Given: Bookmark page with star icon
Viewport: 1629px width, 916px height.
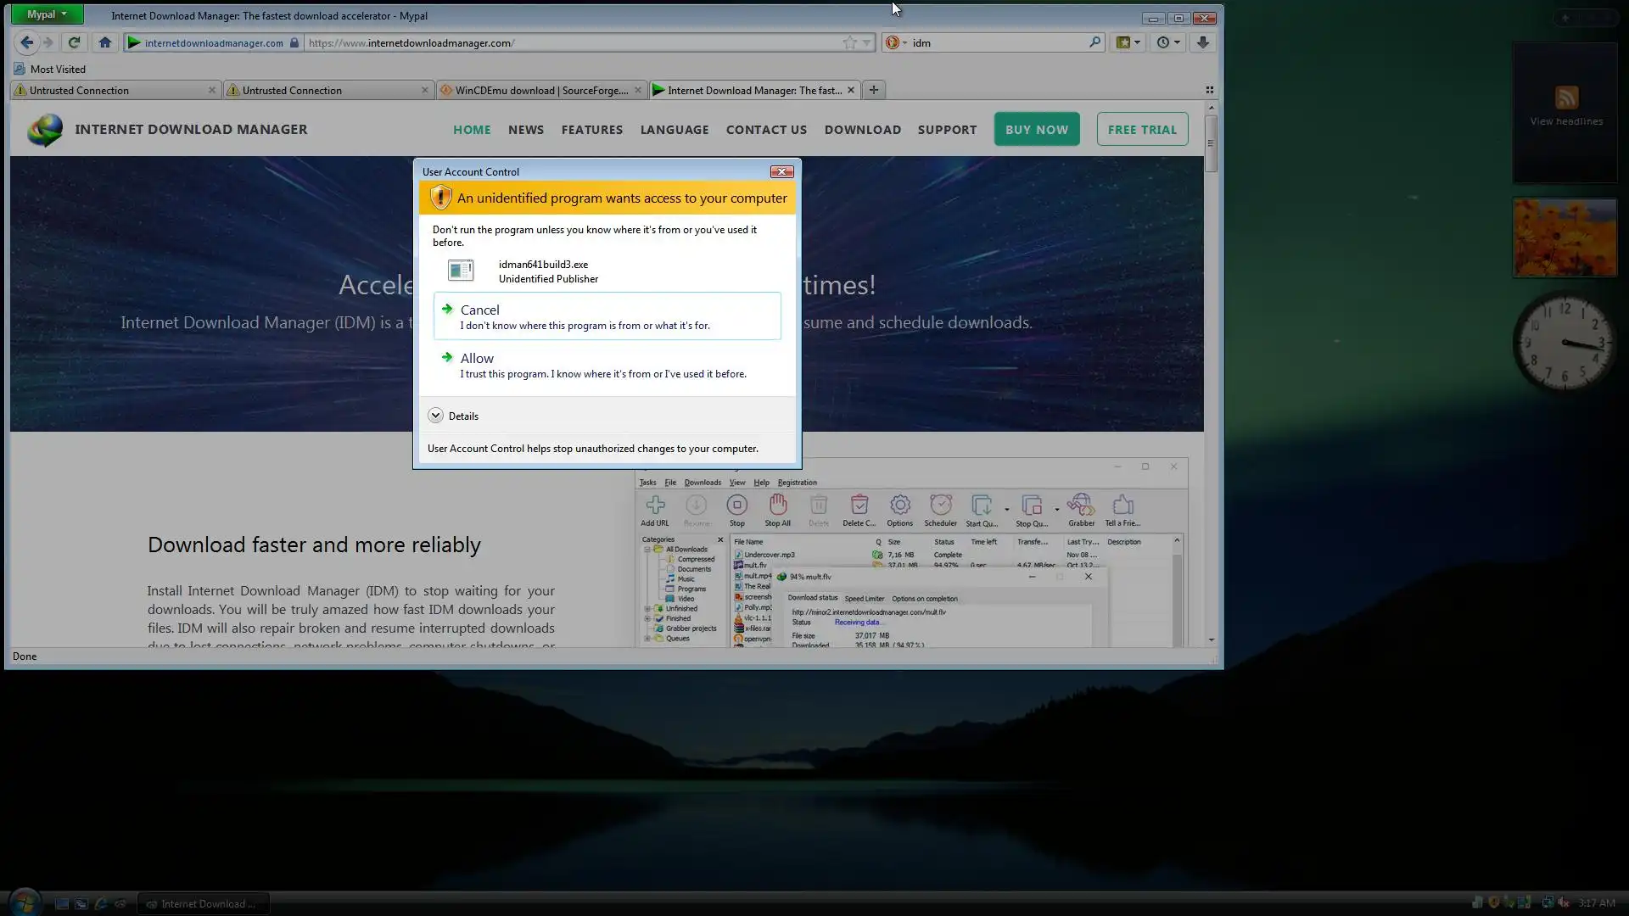Looking at the screenshot, I should click(849, 42).
